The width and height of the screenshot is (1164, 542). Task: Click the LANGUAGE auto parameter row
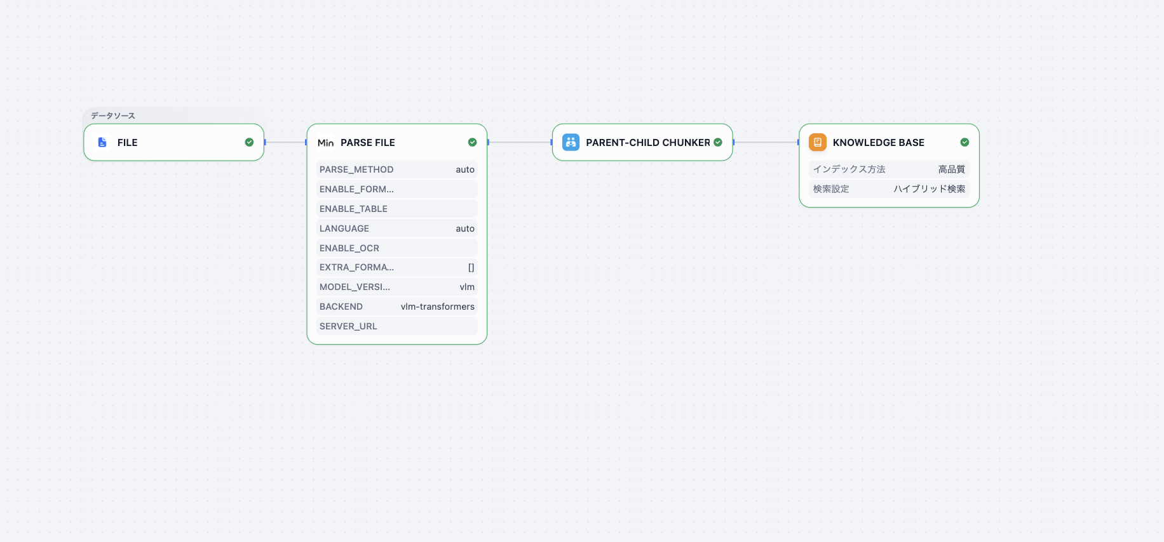click(396, 228)
